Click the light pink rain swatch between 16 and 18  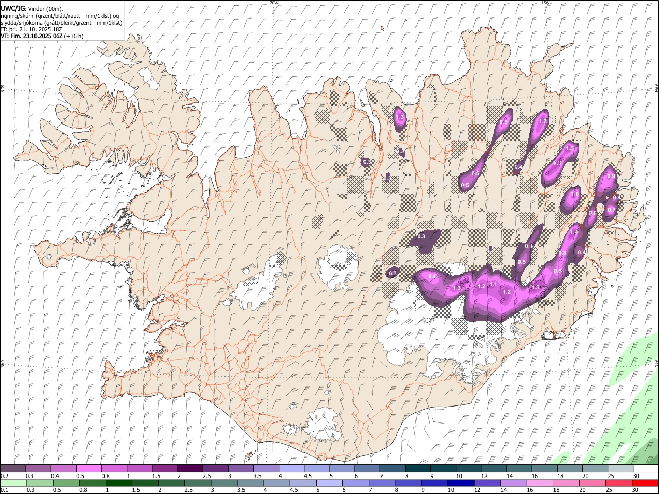[540, 483]
